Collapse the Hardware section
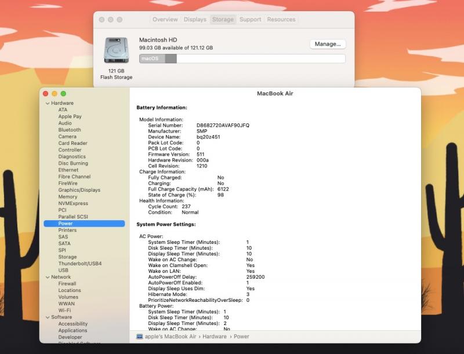 click(48, 103)
